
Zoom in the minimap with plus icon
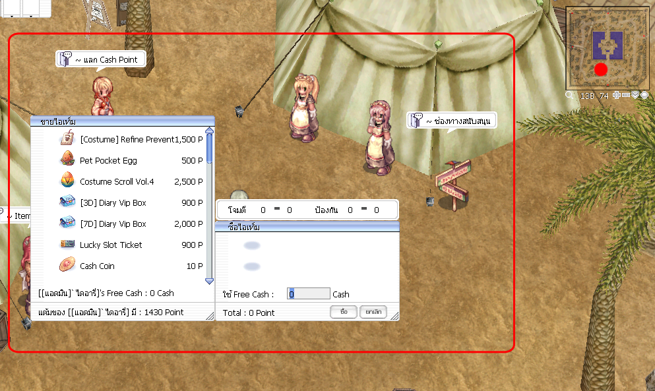[617, 96]
